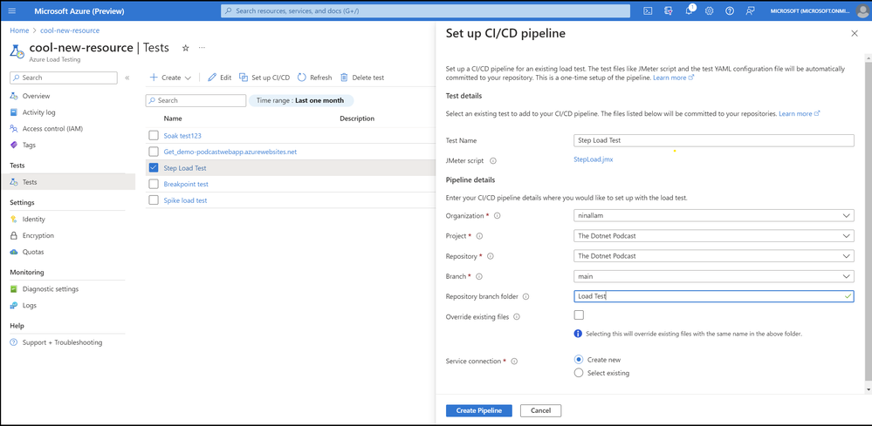Favorite the resource with the star icon
The image size is (872, 426).
pos(185,48)
